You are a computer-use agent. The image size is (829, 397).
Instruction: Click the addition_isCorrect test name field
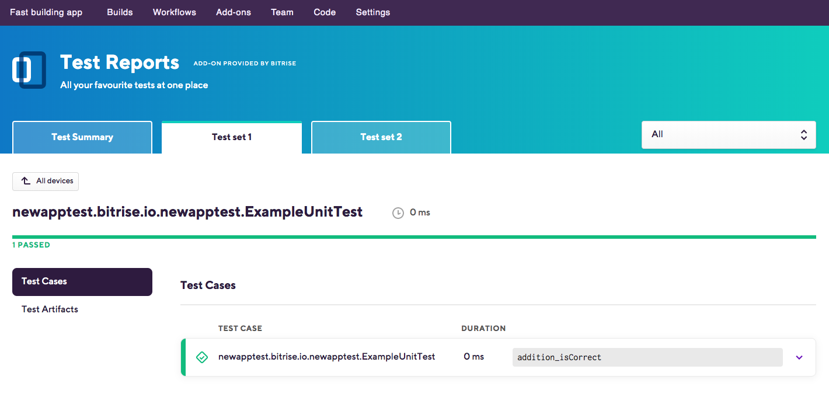[x=647, y=357]
